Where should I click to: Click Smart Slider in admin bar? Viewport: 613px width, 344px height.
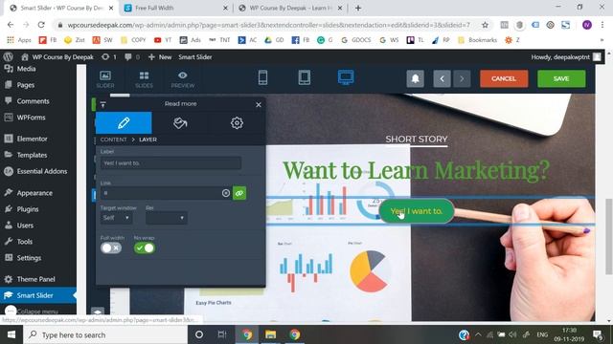coord(195,57)
